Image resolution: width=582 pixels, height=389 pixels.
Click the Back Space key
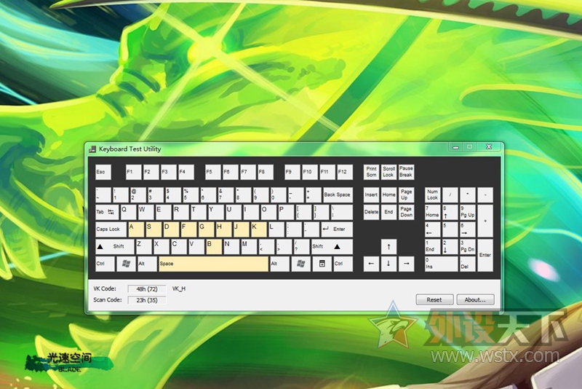coord(338,194)
